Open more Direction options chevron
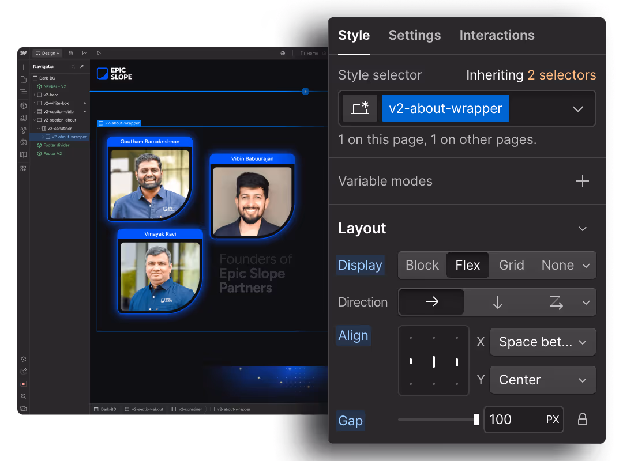Screen dimensions: 623x461 point(586,303)
